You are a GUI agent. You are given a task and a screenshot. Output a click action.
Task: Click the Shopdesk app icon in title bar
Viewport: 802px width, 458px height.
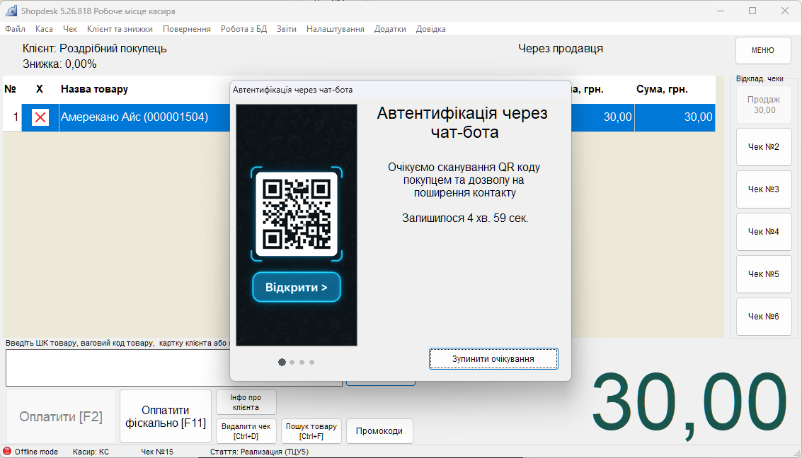pos(11,11)
